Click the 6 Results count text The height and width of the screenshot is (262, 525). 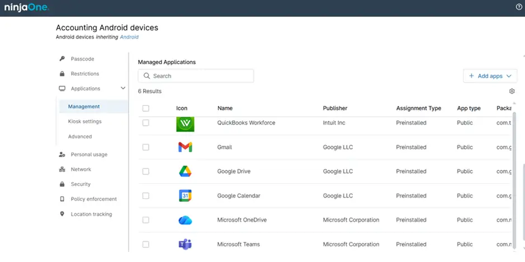(x=150, y=91)
